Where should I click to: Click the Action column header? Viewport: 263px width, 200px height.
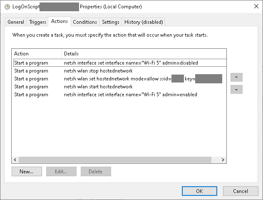37,54
